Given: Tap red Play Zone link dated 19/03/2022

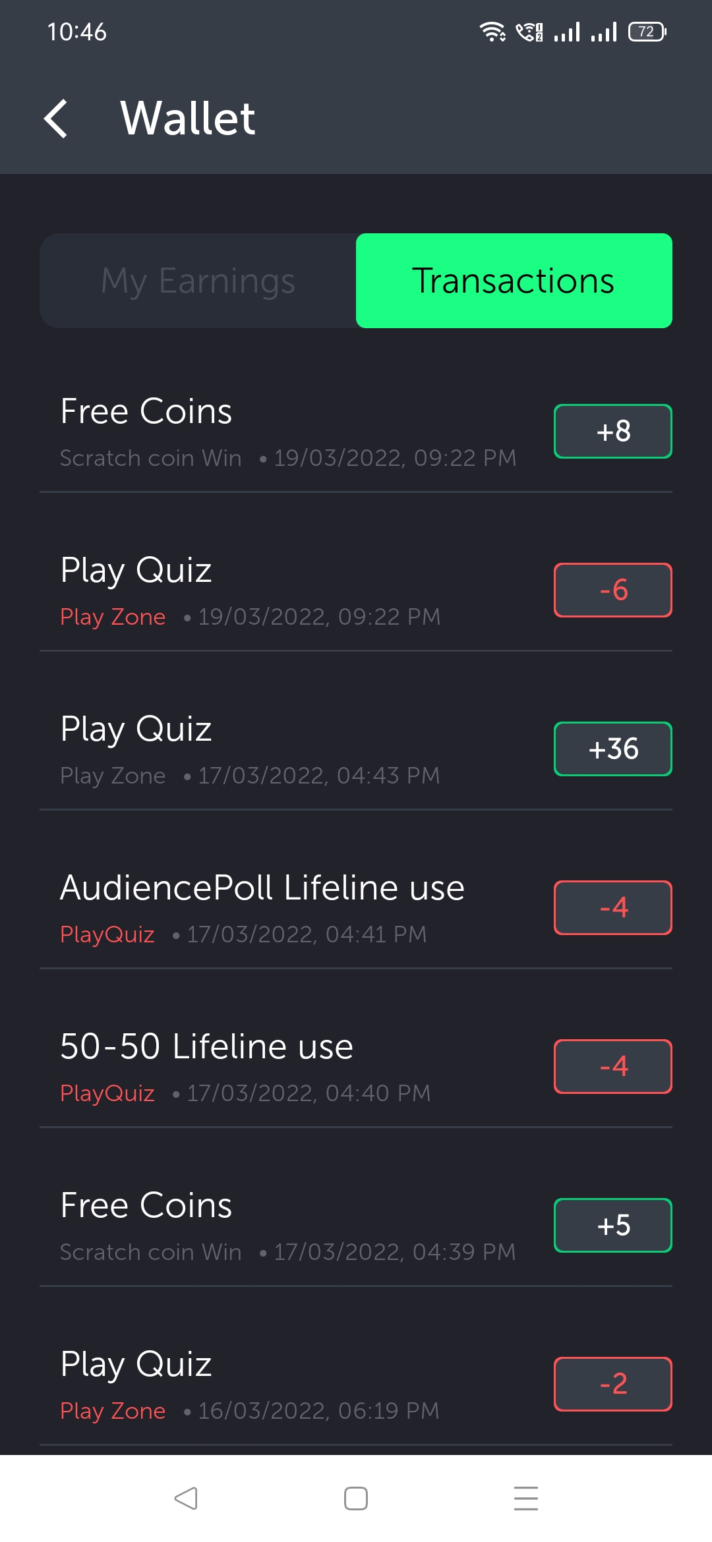Looking at the screenshot, I should point(113,617).
